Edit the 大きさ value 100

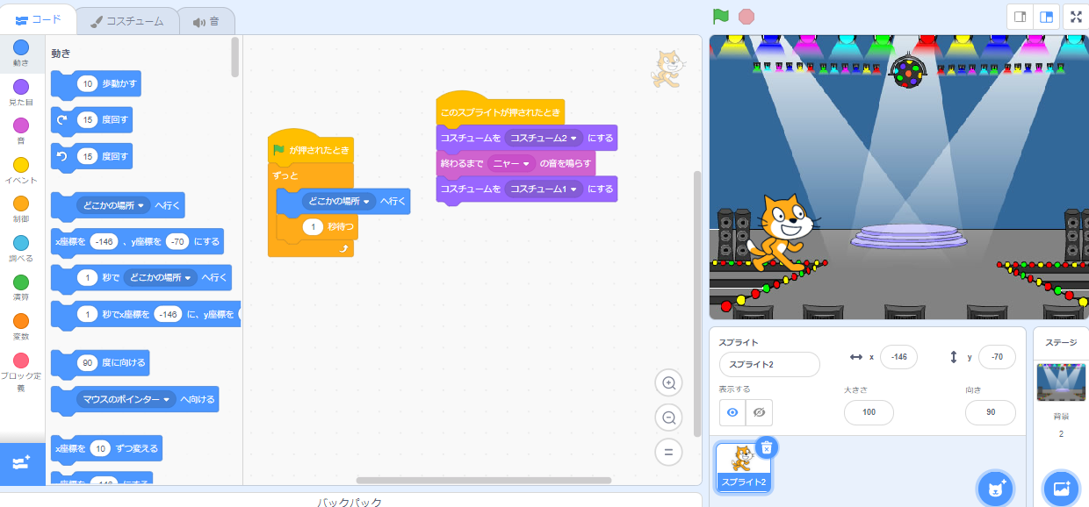tap(869, 412)
